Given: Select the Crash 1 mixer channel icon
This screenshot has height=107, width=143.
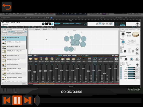Looking at the screenshot, I should [63, 59].
